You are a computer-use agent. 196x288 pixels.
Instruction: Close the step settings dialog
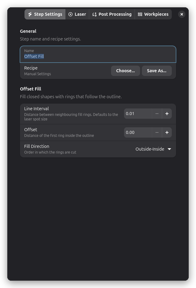click(x=182, y=14)
